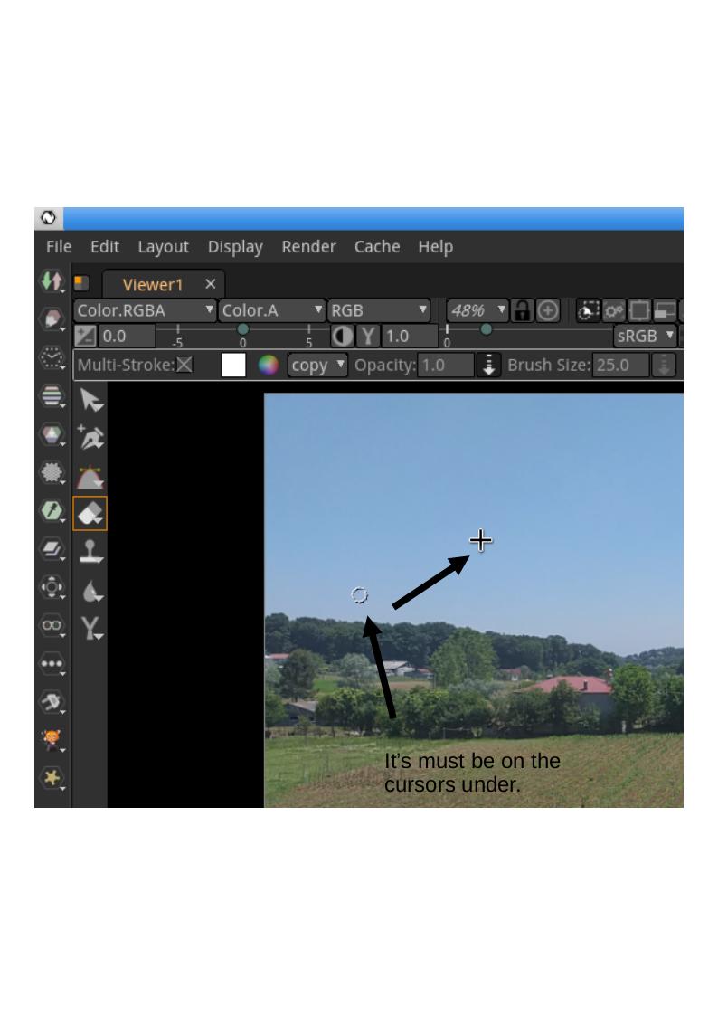718x1016 pixels.
Task: Click the gamma value field 1.0
Action: 410,336
